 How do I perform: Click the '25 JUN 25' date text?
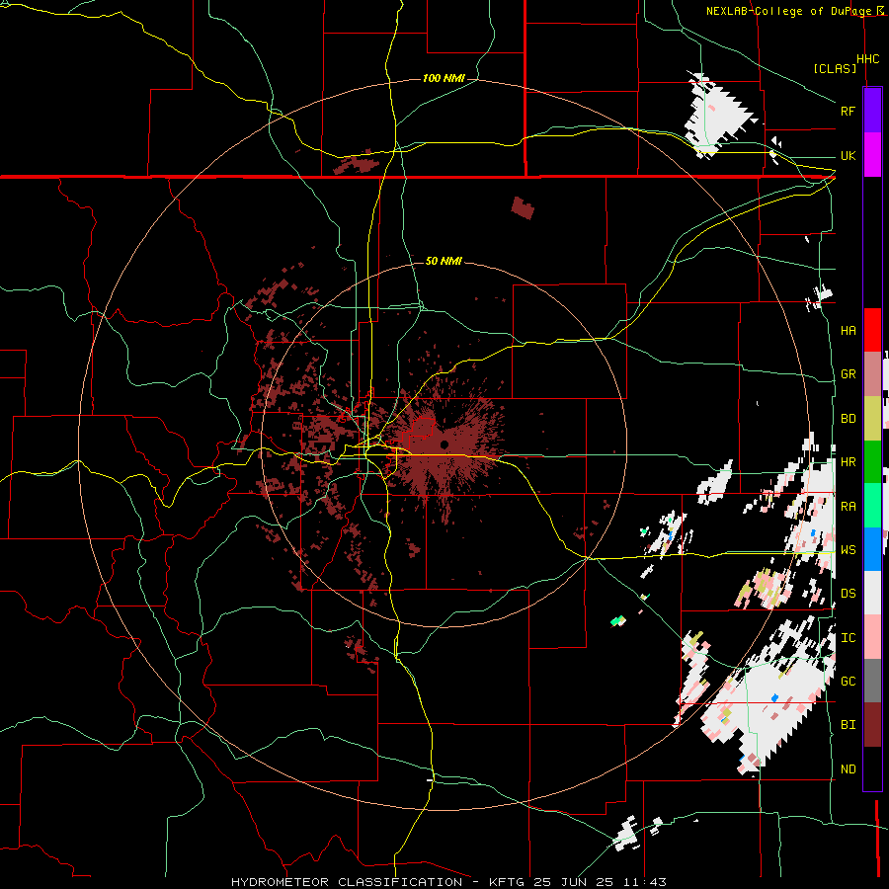574,882
